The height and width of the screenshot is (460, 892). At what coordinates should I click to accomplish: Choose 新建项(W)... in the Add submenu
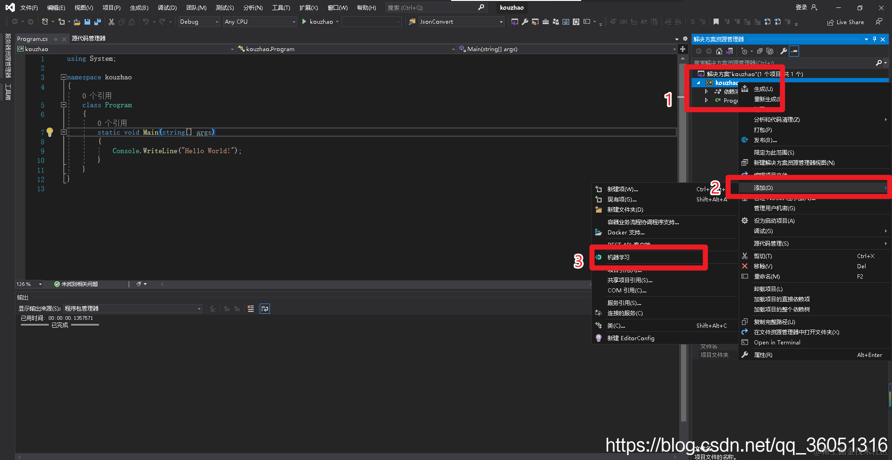coord(664,189)
